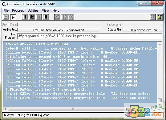
Task: Kill the current job with the stop icon
Action: click(x=46, y=17)
